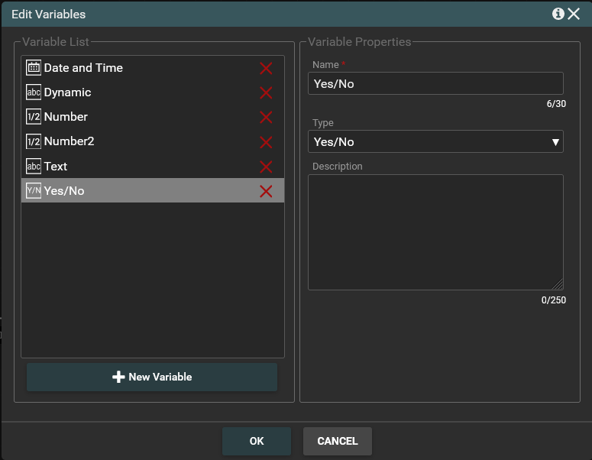Focus the Description text area
The width and height of the screenshot is (592, 460).
point(435,232)
